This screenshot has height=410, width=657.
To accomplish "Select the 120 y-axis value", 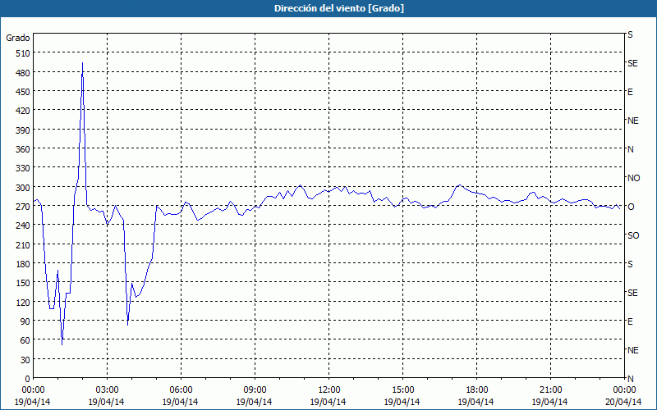I will pyautogui.click(x=23, y=303).
